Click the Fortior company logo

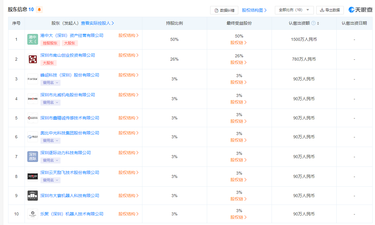tap(33, 79)
